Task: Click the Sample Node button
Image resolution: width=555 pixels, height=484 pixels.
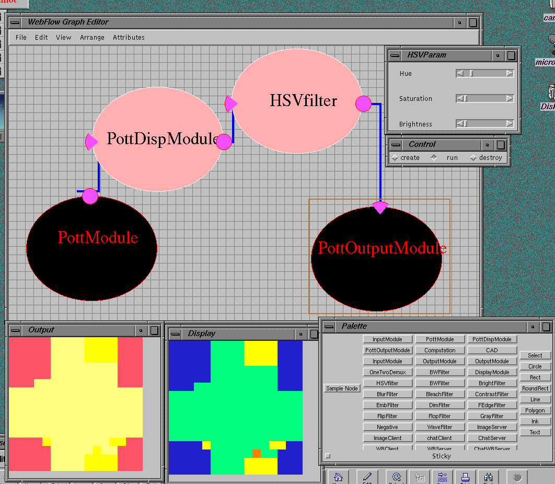Action: [x=342, y=388]
